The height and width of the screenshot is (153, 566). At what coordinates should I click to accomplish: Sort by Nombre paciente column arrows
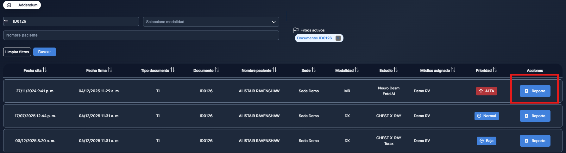[x=274, y=70]
